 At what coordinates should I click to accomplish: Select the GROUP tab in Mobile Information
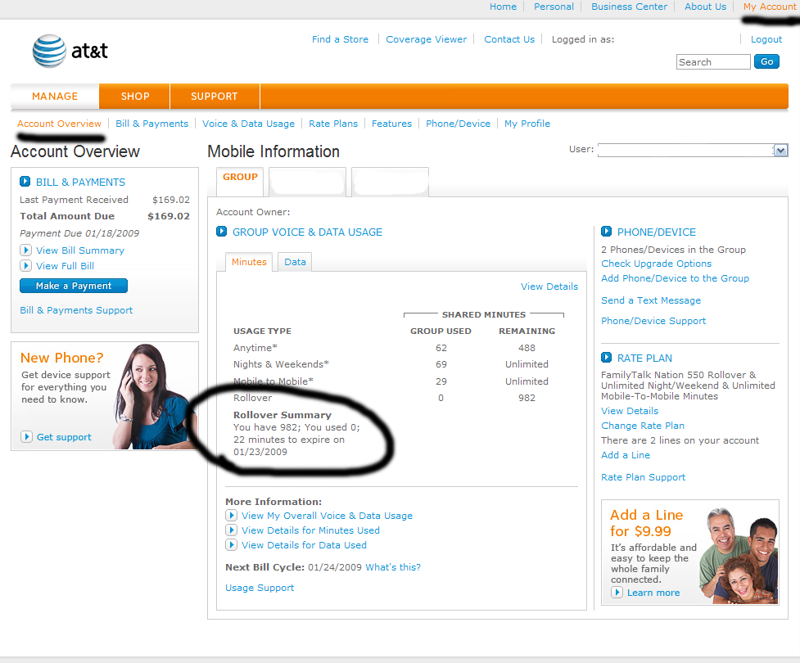coord(240,181)
